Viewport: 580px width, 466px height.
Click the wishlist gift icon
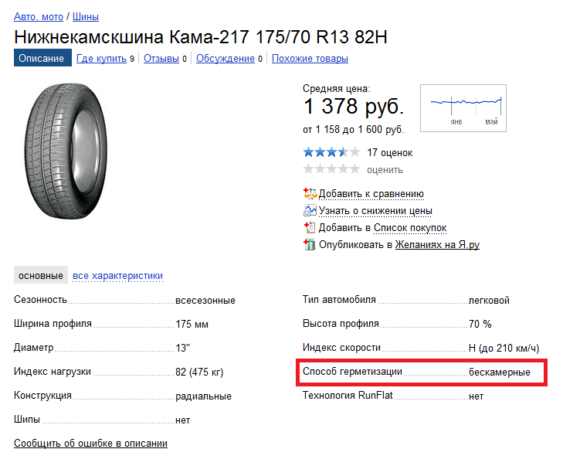click(310, 245)
